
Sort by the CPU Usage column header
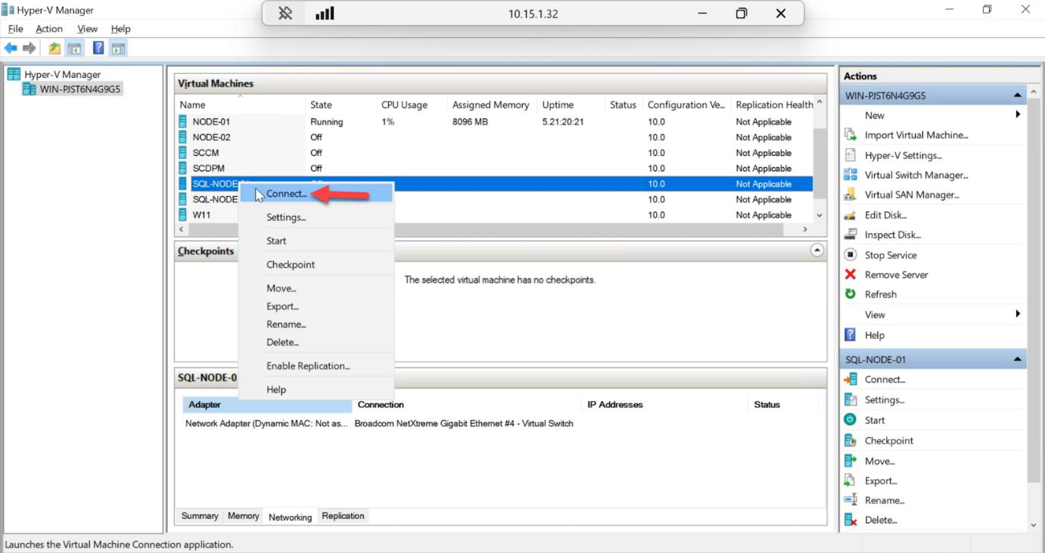412,105
